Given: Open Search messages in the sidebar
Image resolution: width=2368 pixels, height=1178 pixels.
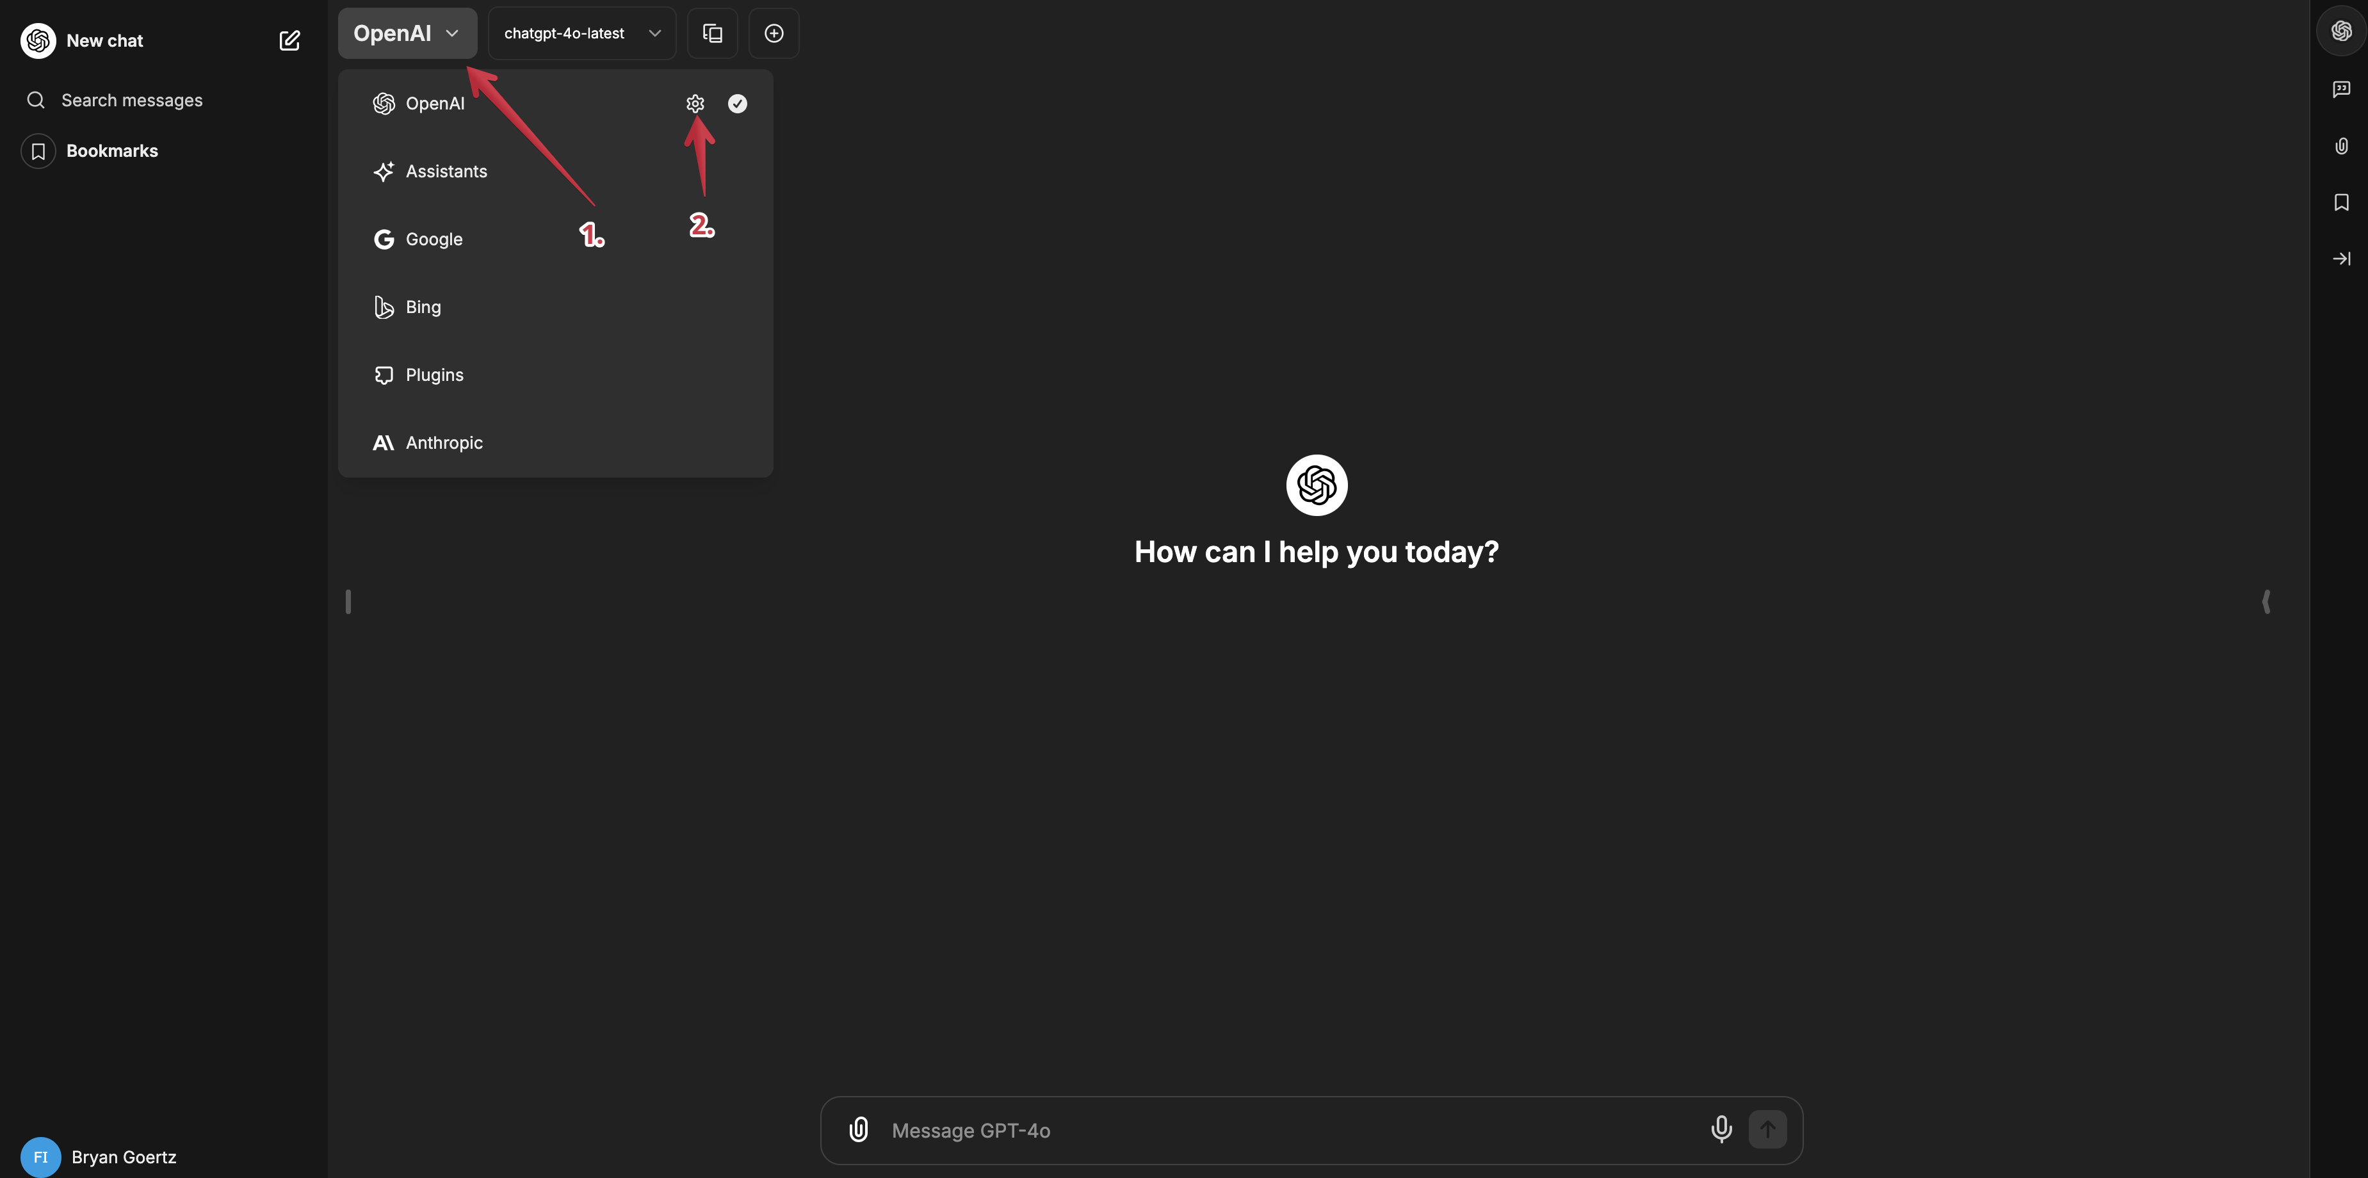Looking at the screenshot, I should [x=133, y=99].
